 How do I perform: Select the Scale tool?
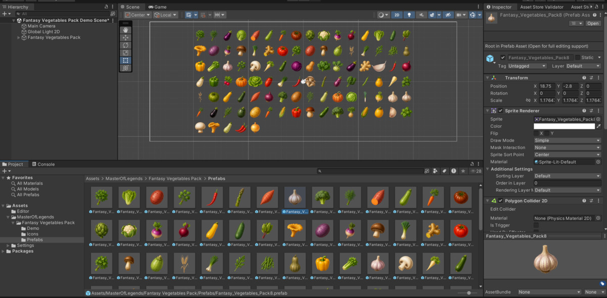pyautogui.click(x=126, y=53)
